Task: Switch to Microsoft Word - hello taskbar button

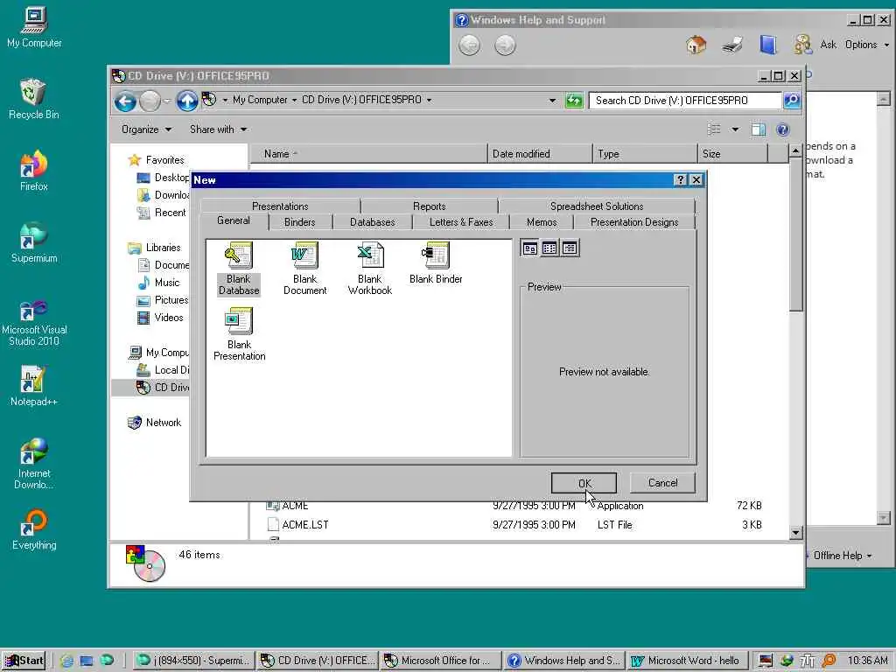Action: [686, 661]
